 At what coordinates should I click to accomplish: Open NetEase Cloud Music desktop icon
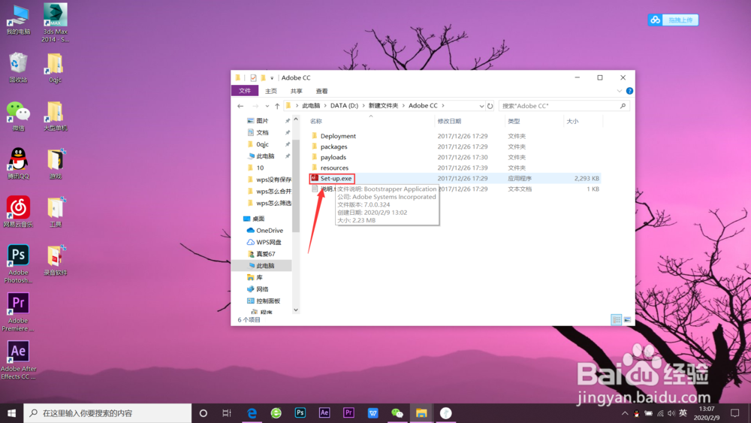pyautogui.click(x=18, y=211)
